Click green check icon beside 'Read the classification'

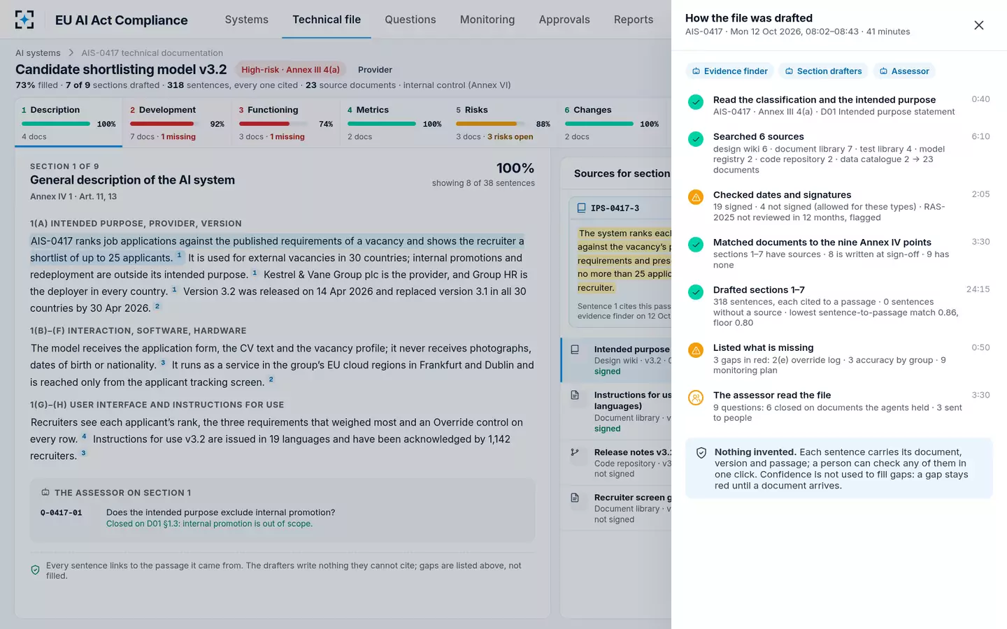(x=696, y=102)
